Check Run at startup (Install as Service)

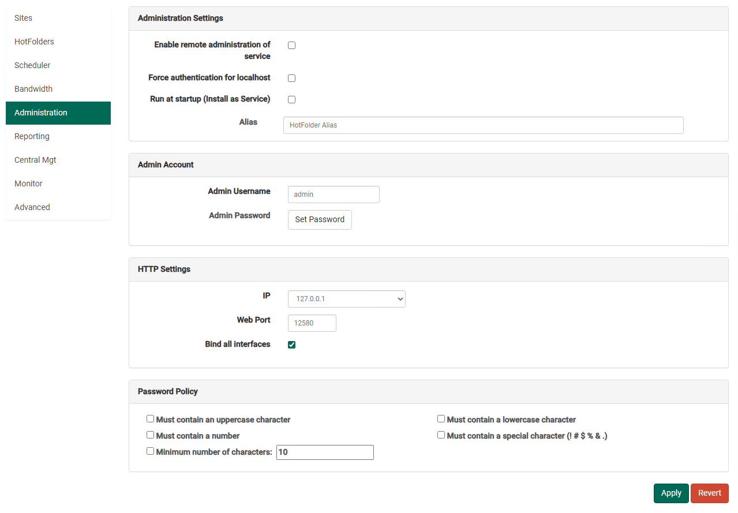[x=292, y=99]
